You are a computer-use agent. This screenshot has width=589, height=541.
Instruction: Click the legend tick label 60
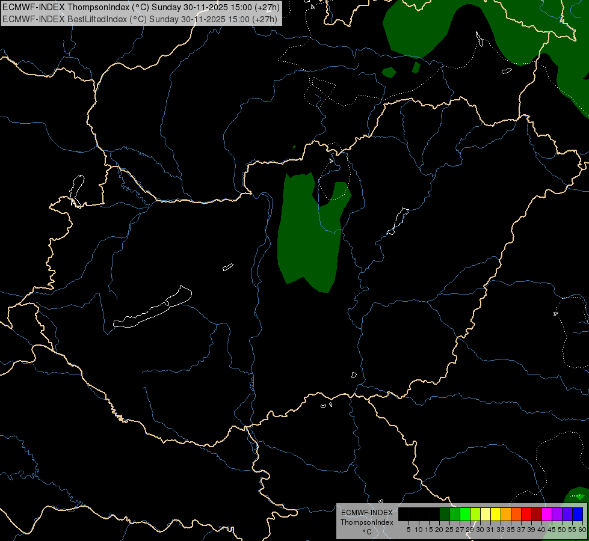tap(582, 530)
